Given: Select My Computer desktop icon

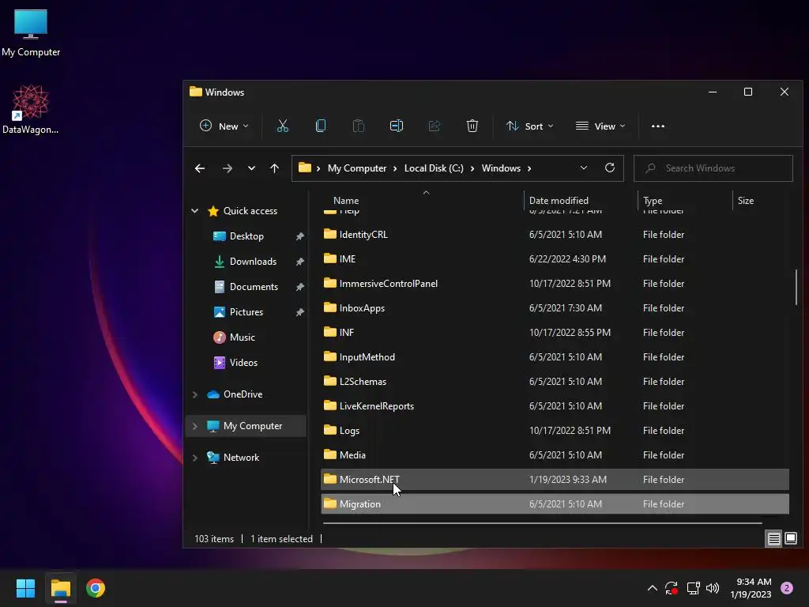Looking at the screenshot, I should 31,32.
